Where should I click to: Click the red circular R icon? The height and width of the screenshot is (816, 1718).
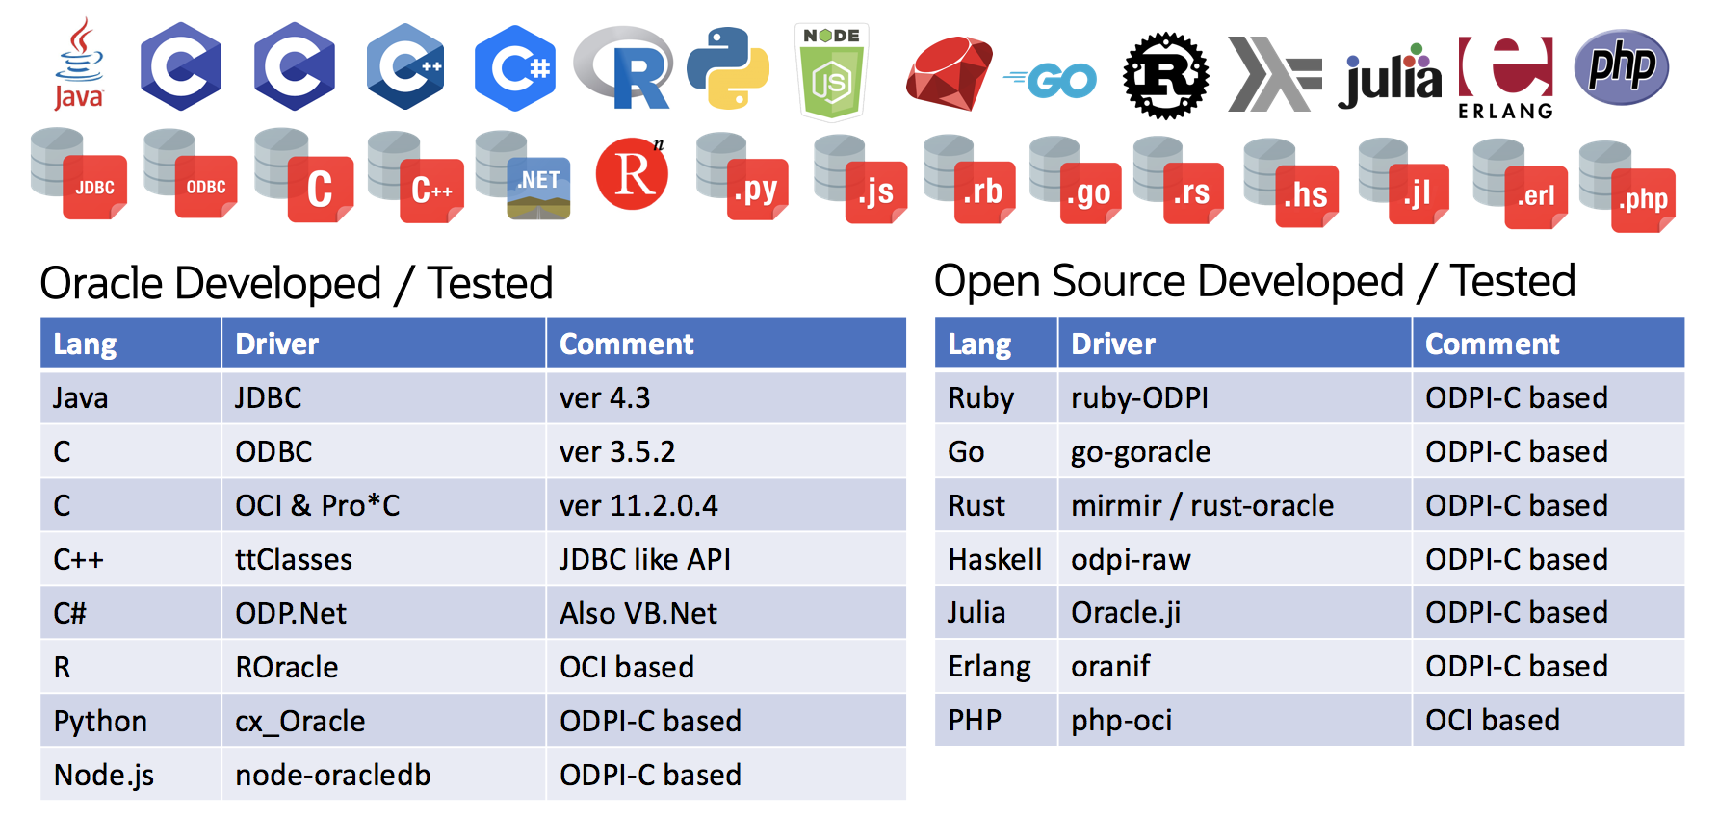(632, 173)
